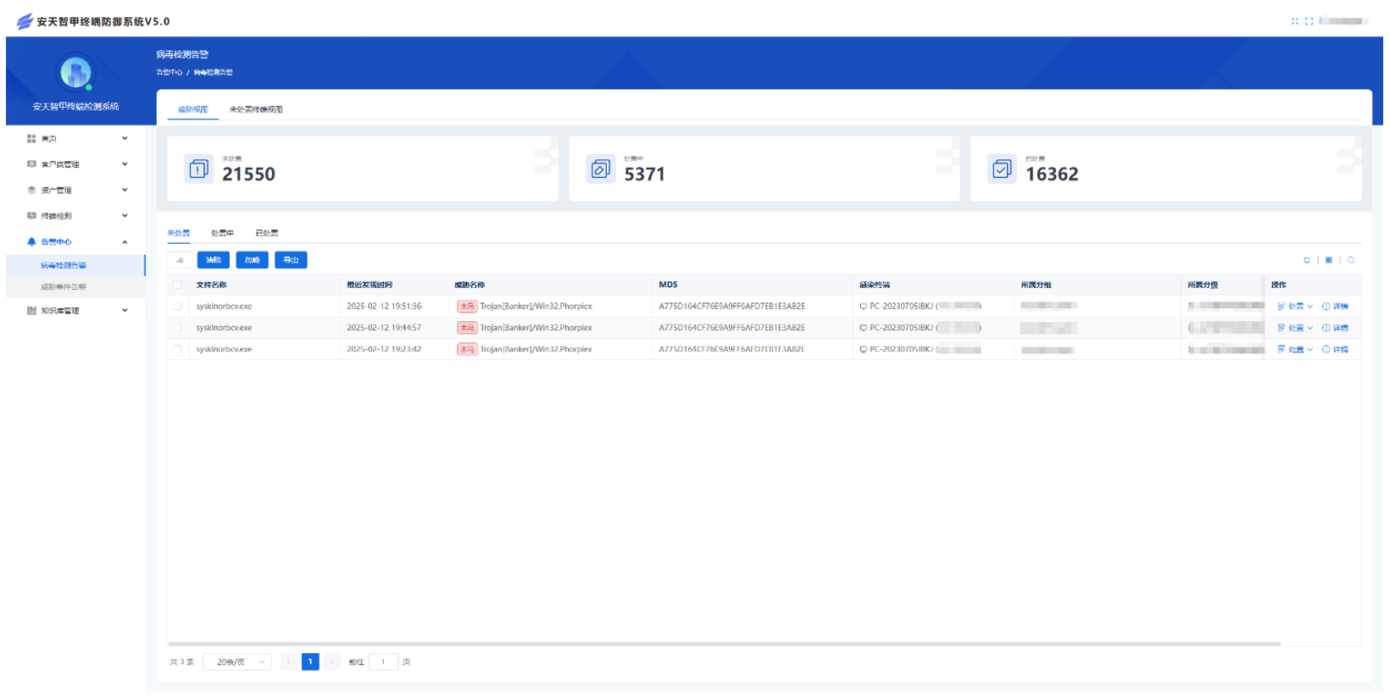Image resolution: width=1390 pixels, height=698 pixels.
Task: Click the 处置中 count card icon
Action: (600, 169)
